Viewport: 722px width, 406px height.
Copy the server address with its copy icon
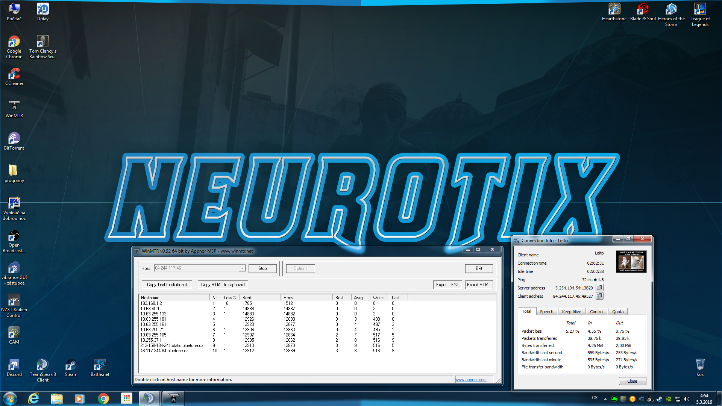(x=599, y=288)
